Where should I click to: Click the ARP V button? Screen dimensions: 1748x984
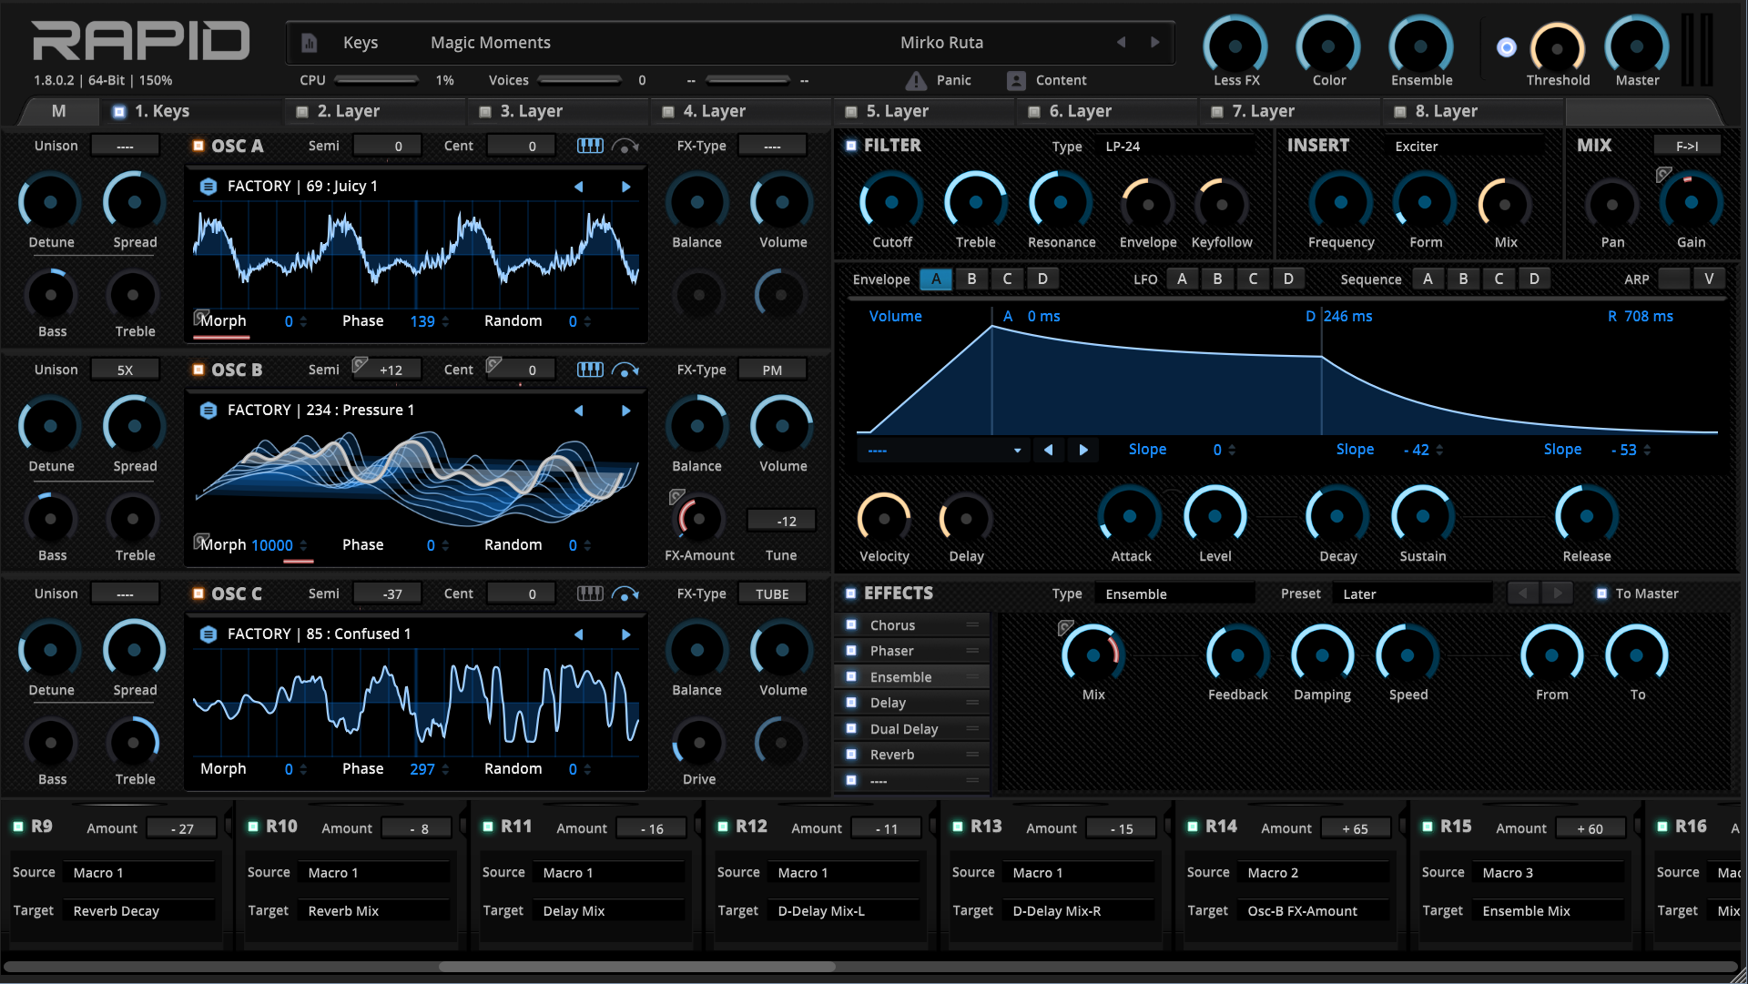(1709, 279)
